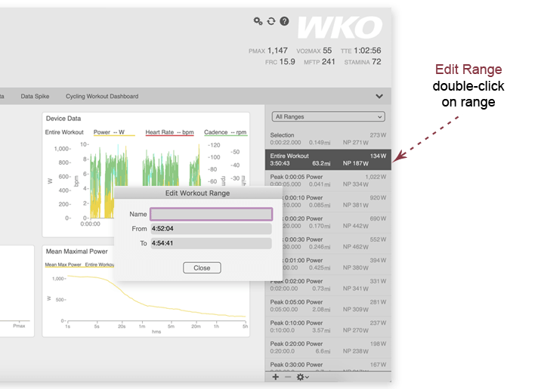This screenshot has height=389, width=544.
Task: Switch to Data Spike tab
Action: pos(35,97)
